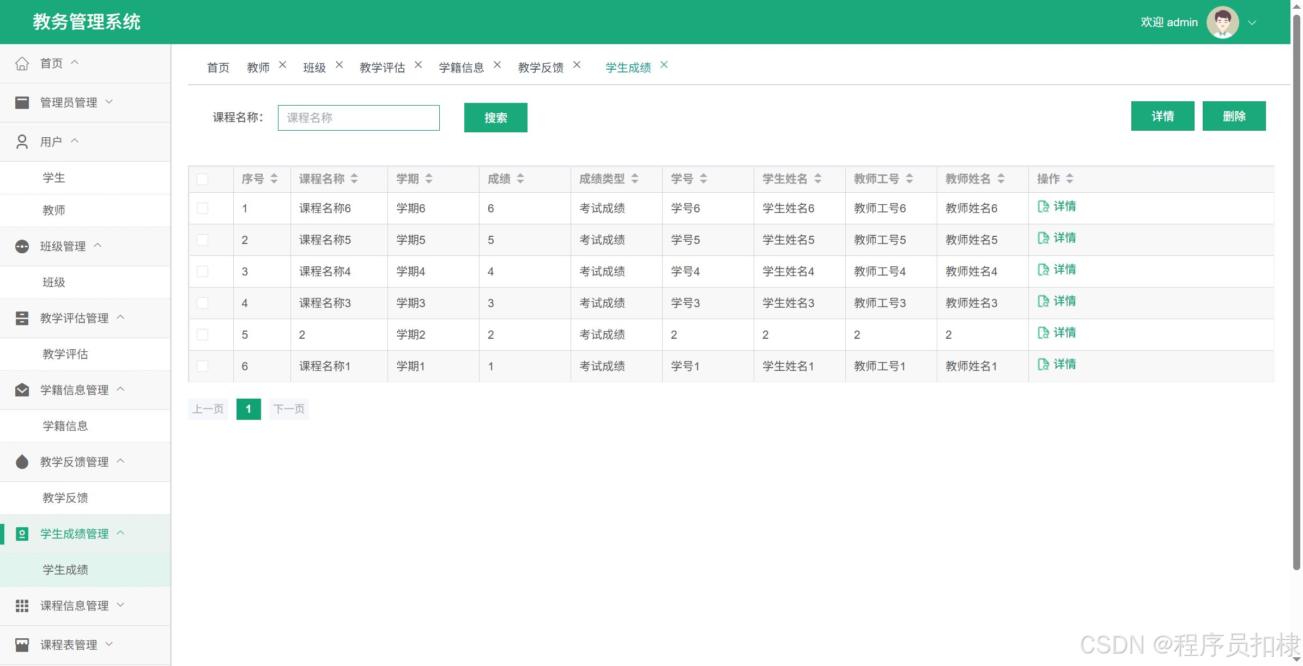Click the admin avatar picture

tap(1222, 22)
